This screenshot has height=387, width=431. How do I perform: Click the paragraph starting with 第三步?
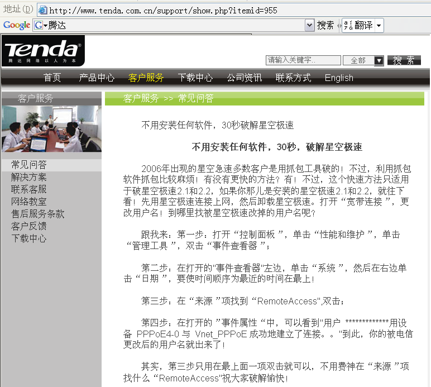tap(243, 301)
